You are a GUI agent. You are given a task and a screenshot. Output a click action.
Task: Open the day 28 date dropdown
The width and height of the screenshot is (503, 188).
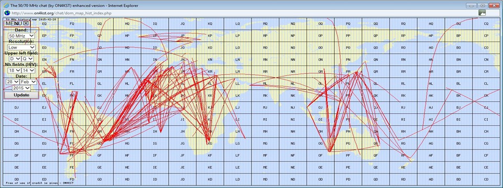[13, 82]
